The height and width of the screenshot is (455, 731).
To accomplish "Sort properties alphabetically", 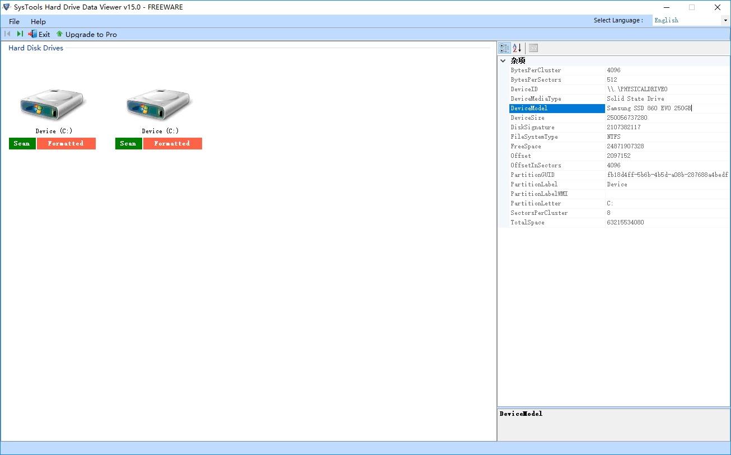I will [517, 48].
